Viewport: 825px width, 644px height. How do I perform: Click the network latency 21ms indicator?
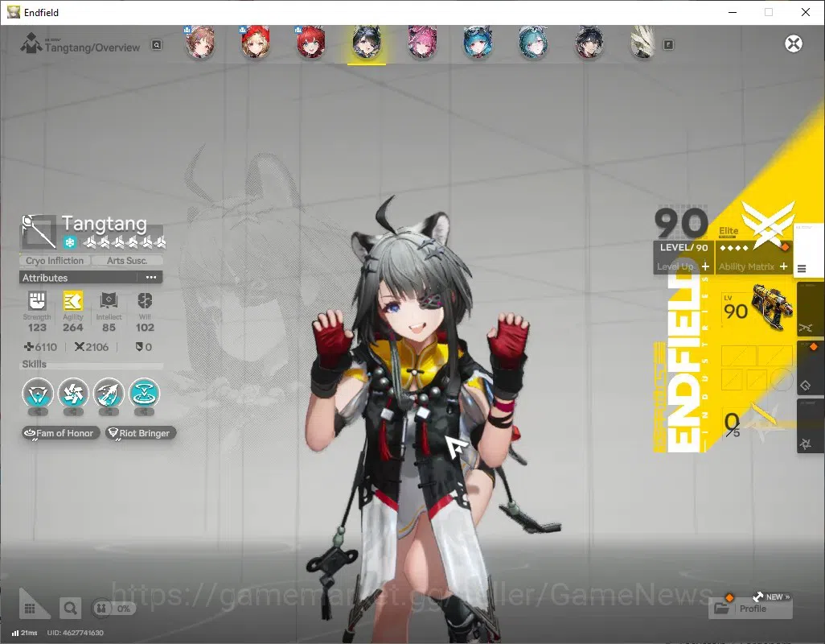click(24, 633)
